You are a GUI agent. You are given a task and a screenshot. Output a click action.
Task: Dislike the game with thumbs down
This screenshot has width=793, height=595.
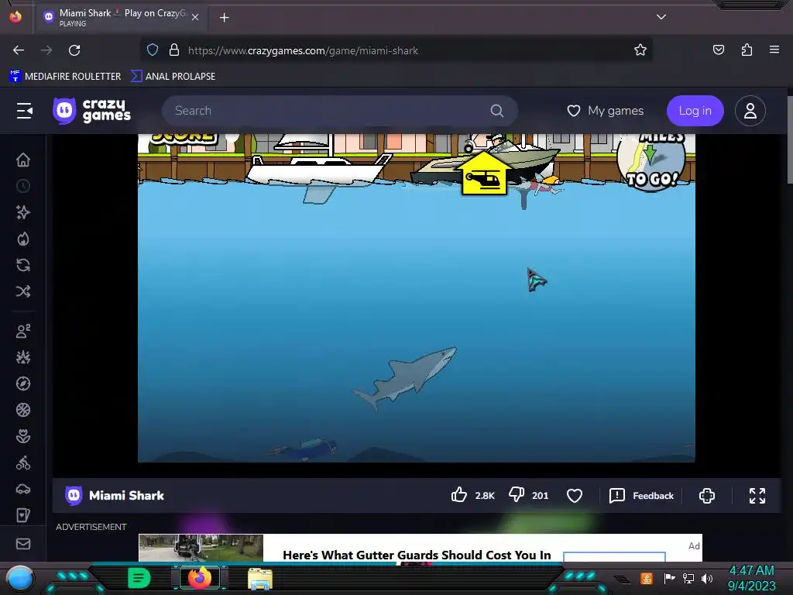click(517, 495)
